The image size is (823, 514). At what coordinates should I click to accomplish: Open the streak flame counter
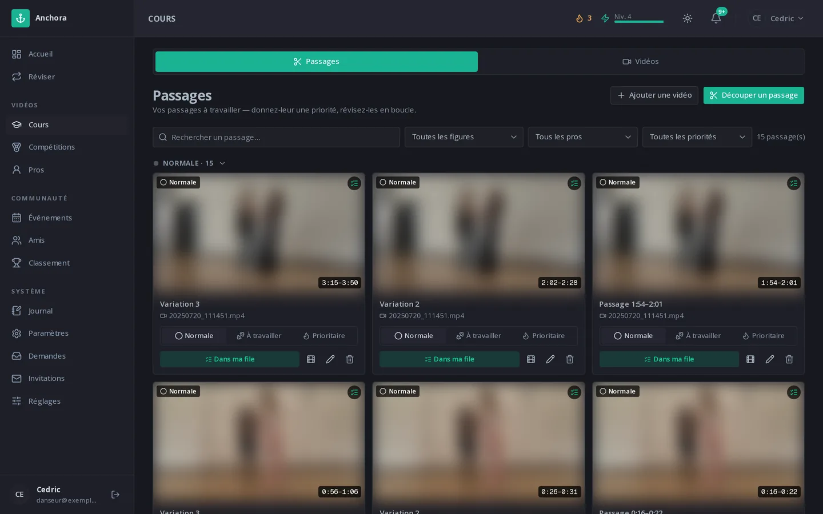click(584, 18)
